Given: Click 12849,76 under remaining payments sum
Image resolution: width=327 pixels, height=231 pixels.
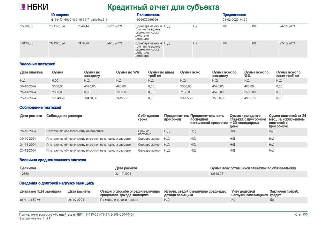Looking at the screenshot, I should pos(217,174).
